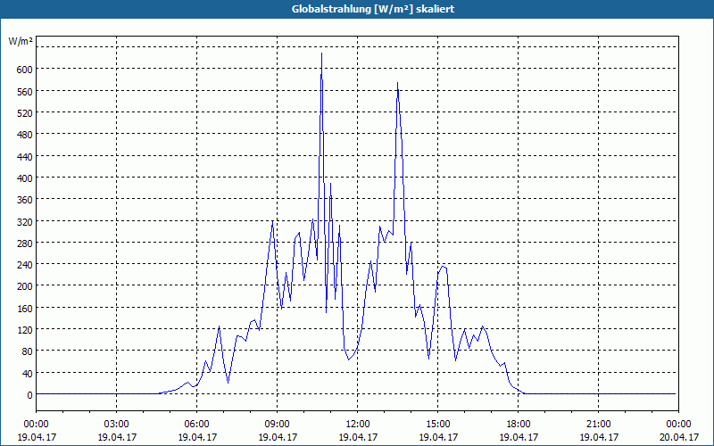This screenshot has height=446, width=714.
Task: Click the 06:00 time axis label
Action: pos(196,425)
